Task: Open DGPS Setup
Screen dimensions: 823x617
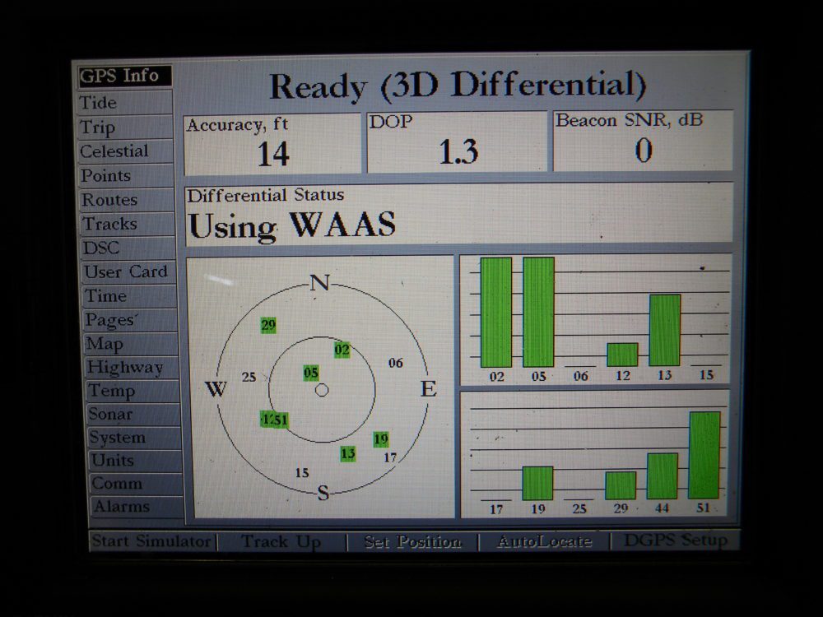Action: (675, 540)
